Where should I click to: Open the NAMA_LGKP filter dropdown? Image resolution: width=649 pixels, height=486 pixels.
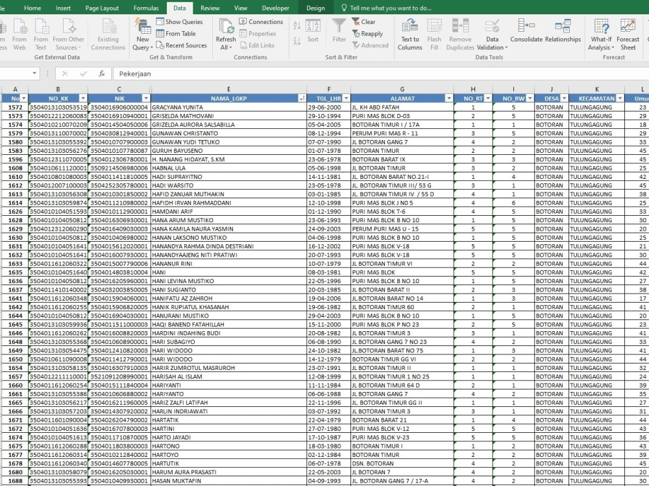tap(302, 98)
